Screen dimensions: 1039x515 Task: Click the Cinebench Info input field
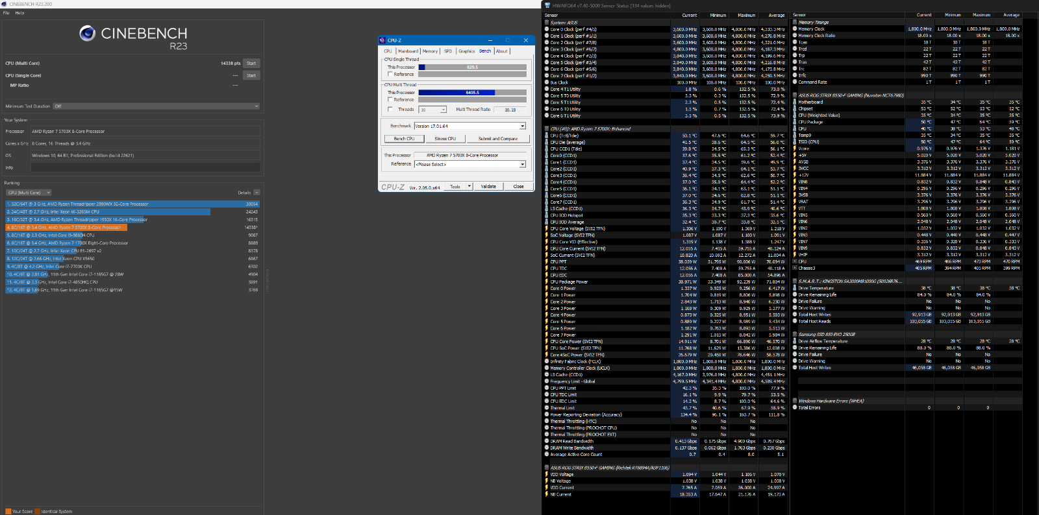click(x=145, y=167)
